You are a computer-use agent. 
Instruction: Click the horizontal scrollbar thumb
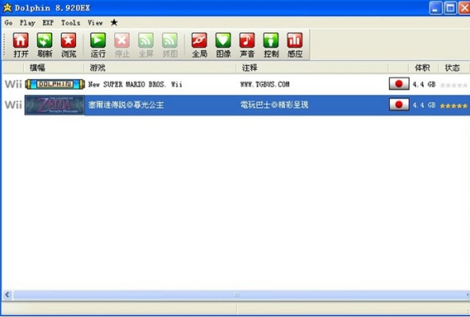[237, 295]
